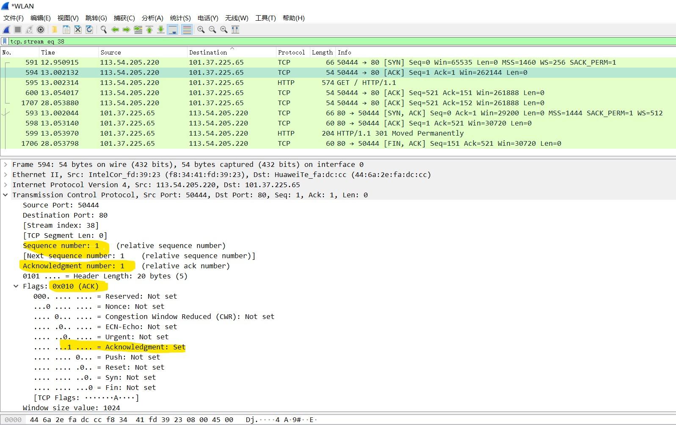
Task: Click the display filter bookmark button
Action: coord(5,41)
